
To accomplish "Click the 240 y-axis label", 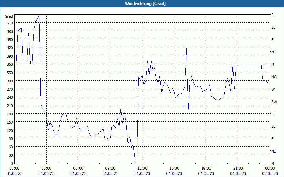I will (10, 97).
